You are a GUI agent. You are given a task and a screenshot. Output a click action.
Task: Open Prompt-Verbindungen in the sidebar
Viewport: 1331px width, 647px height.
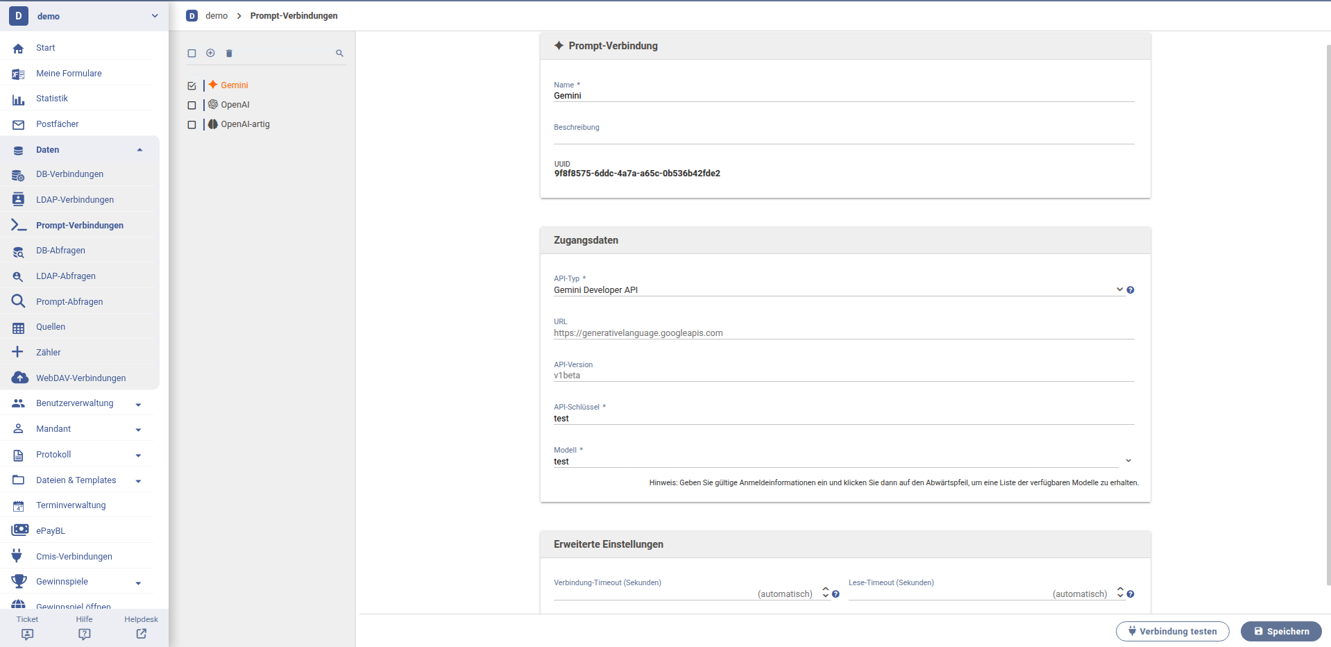click(x=80, y=226)
